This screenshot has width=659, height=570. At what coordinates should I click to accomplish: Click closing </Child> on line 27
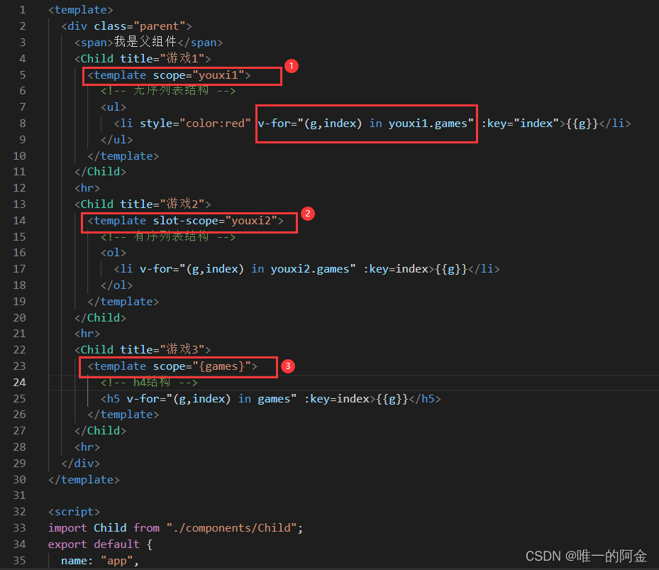[x=101, y=431]
